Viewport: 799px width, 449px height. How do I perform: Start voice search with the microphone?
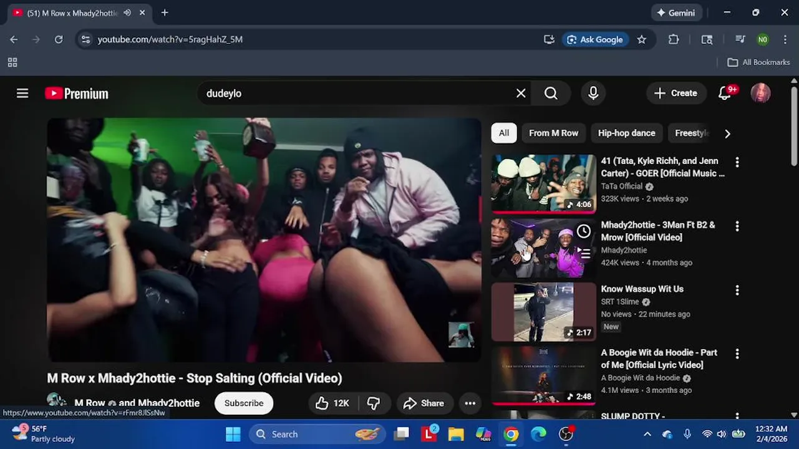593,94
